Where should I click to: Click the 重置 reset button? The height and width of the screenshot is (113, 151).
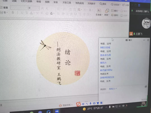(4, 8)
